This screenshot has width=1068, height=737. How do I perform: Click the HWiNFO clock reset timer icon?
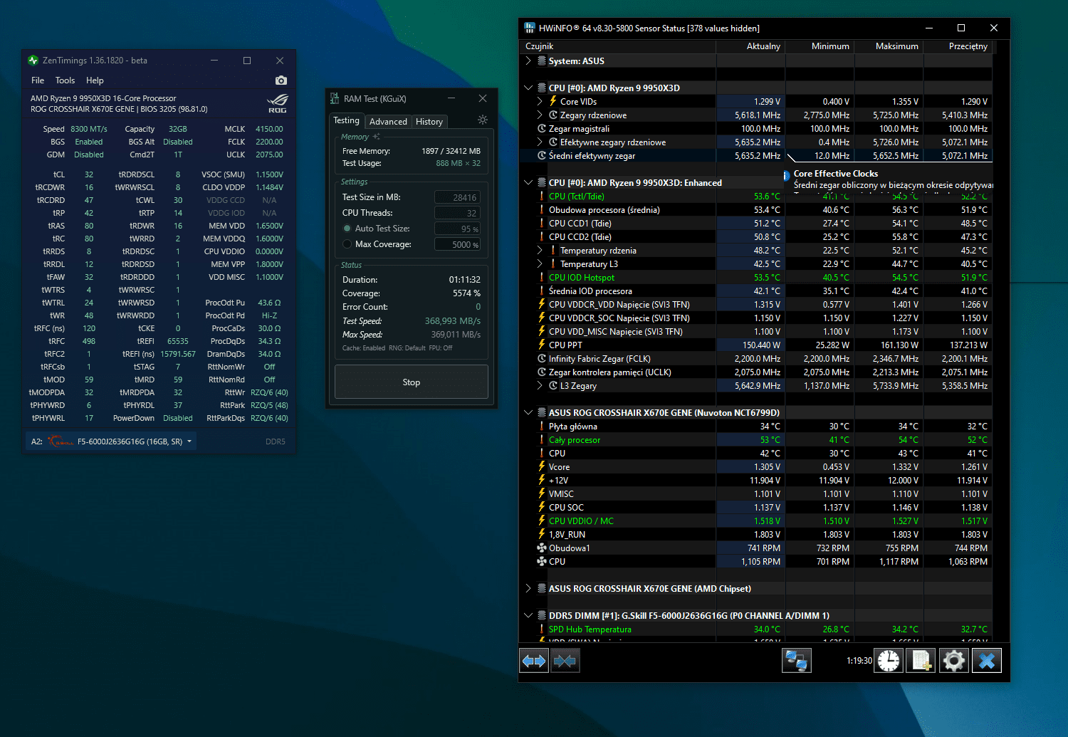point(889,661)
